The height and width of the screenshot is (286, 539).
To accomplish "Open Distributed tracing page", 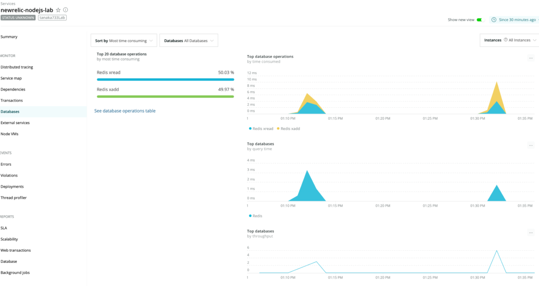I will [x=17, y=67].
